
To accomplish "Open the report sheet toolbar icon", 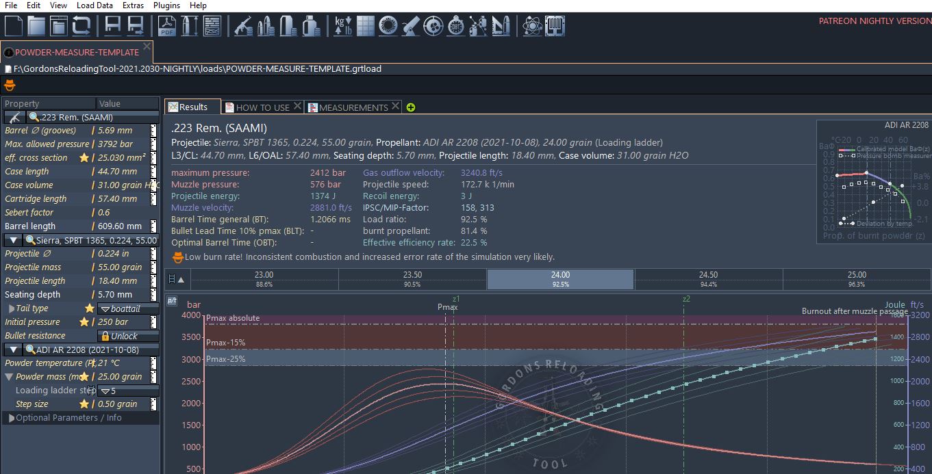I will [212, 26].
